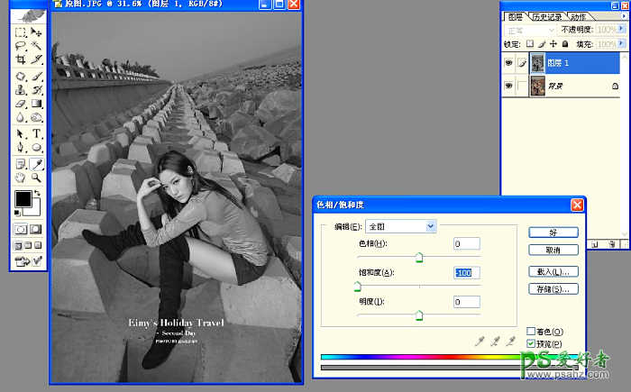Open the 编辑 (Edit) channel dropdown

400,226
